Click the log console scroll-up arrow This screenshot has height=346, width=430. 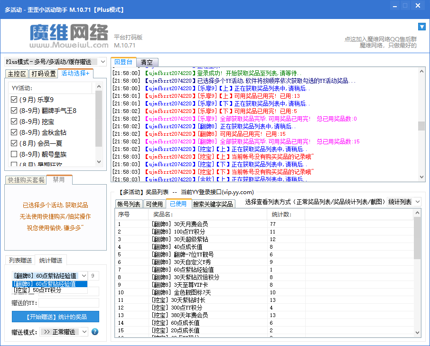click(x=421, y=71)
